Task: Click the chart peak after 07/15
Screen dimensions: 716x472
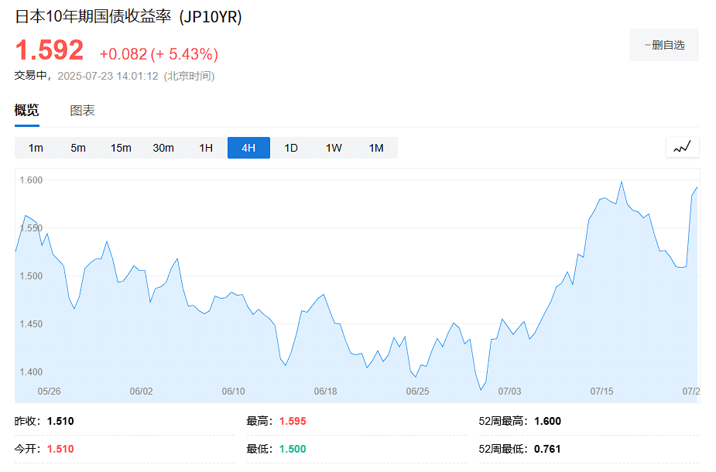Action: click(x=621, y=183)
